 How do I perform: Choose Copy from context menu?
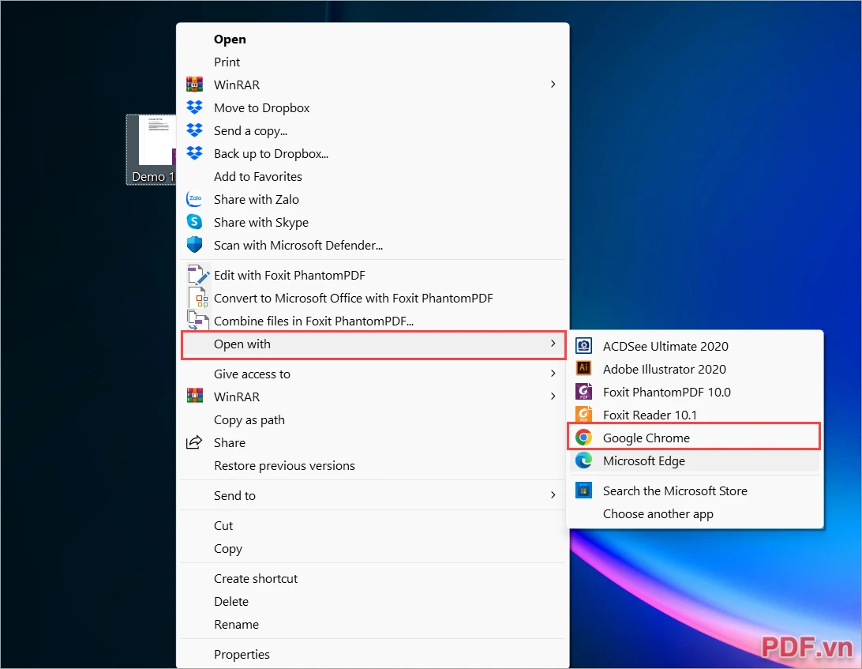point(373,548)
